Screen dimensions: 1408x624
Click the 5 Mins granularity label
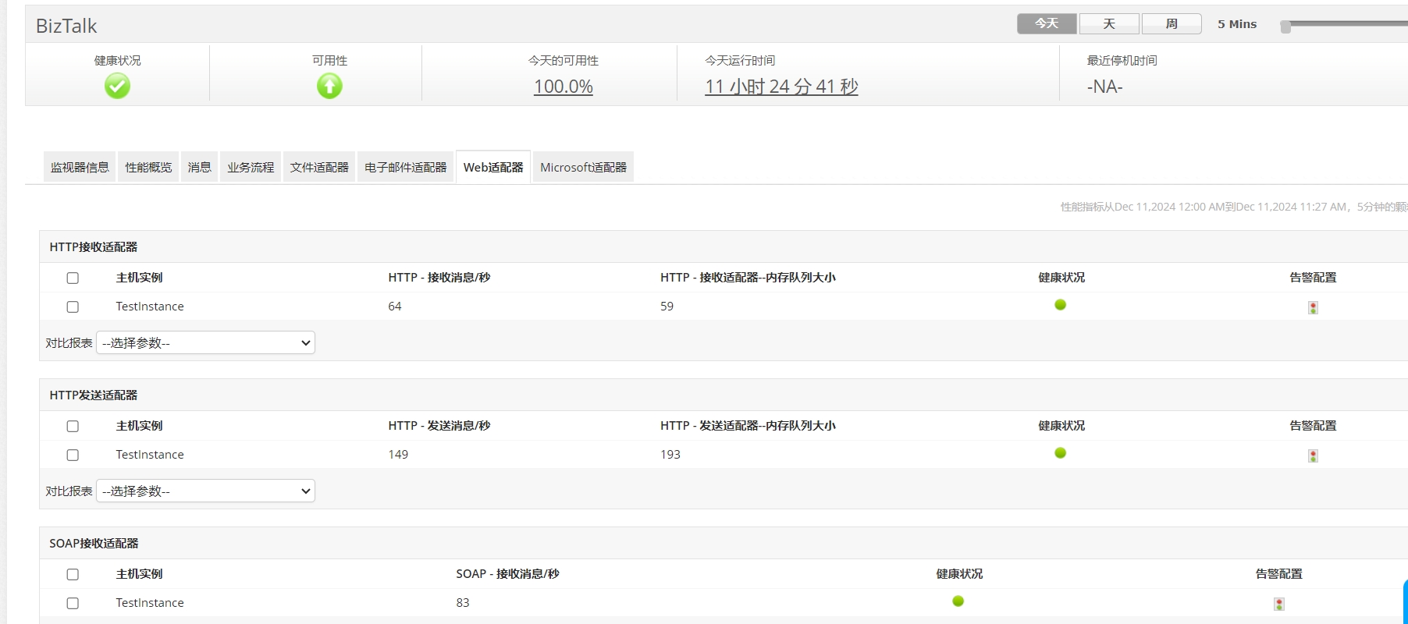coord(1237,24)
